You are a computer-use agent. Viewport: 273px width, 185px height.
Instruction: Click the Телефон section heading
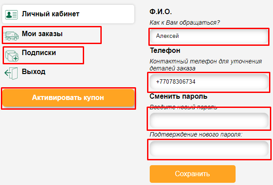click(x=165, y=51)
